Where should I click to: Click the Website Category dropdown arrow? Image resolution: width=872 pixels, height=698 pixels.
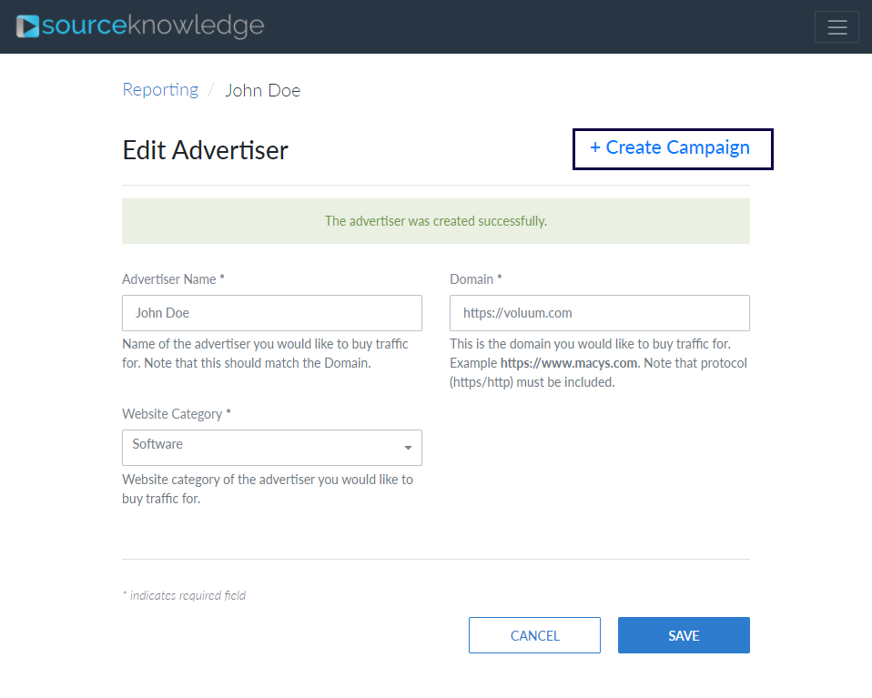(408, 448)
